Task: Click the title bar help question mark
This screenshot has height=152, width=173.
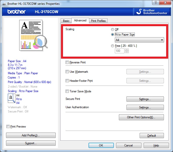Action: pyautogui.click(x=156, y=3)
